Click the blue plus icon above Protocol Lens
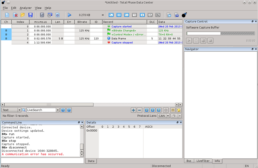Screen dimensions: 258x168 click(133, 110)
